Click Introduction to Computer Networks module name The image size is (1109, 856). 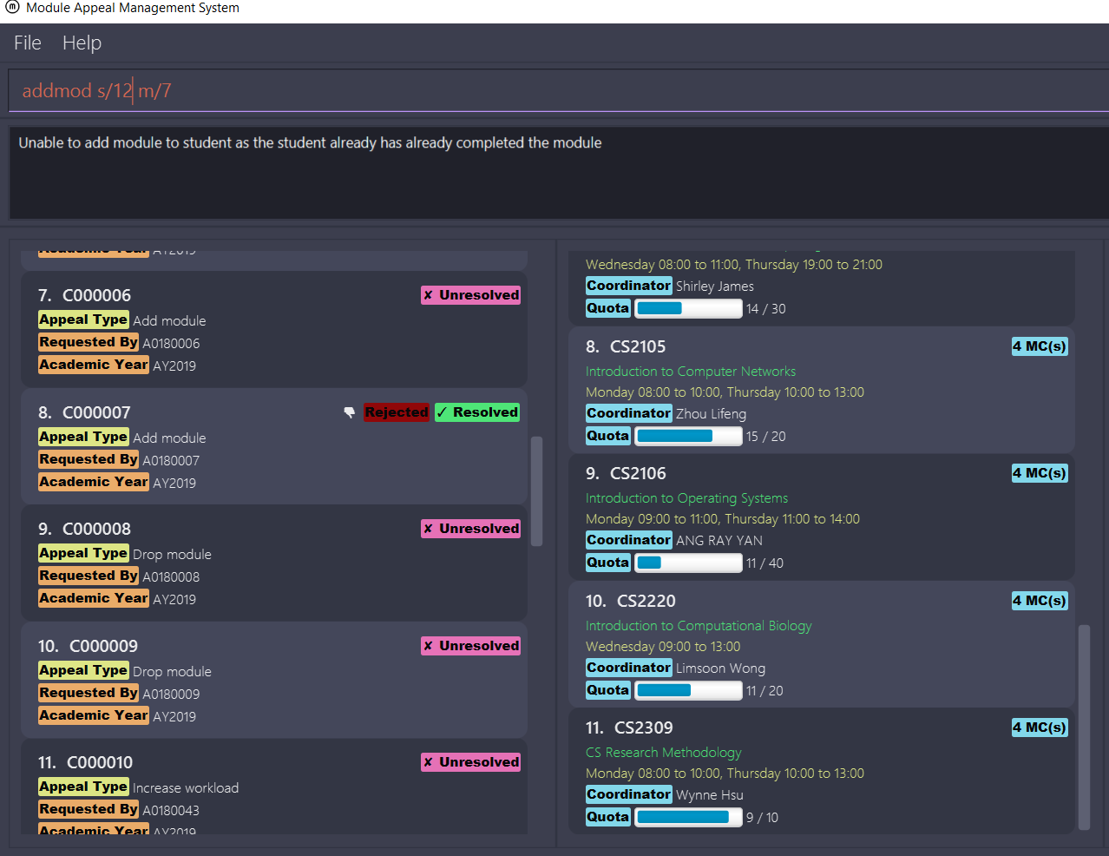690,371
